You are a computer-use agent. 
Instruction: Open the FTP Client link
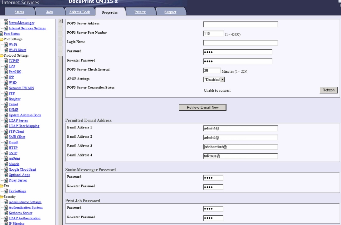16,132
